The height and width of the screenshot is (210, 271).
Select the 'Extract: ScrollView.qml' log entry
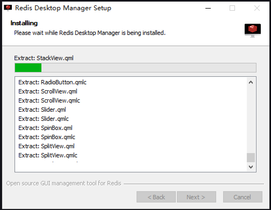tap(48, 91)
